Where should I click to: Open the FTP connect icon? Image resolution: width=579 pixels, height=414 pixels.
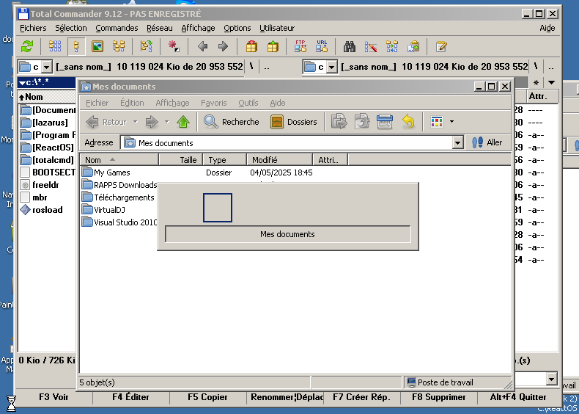[x=300, y=46]
